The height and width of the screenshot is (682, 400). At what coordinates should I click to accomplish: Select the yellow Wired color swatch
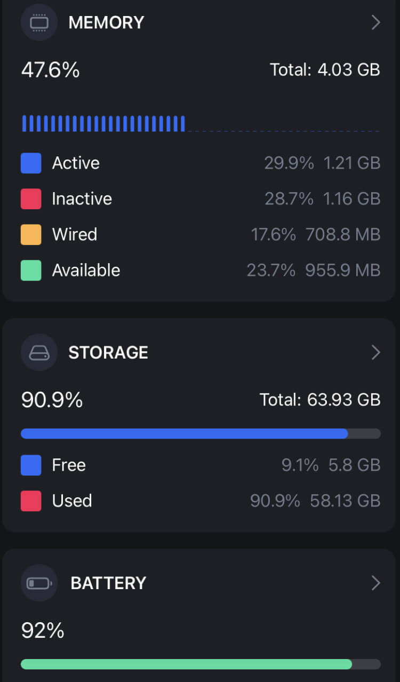(31, 235)
